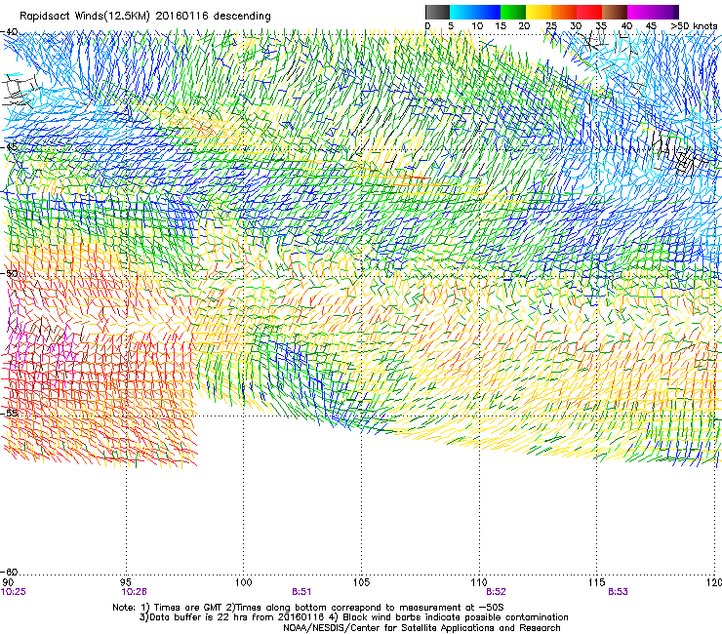Click the '95' longitude axis label

[126, 582]
